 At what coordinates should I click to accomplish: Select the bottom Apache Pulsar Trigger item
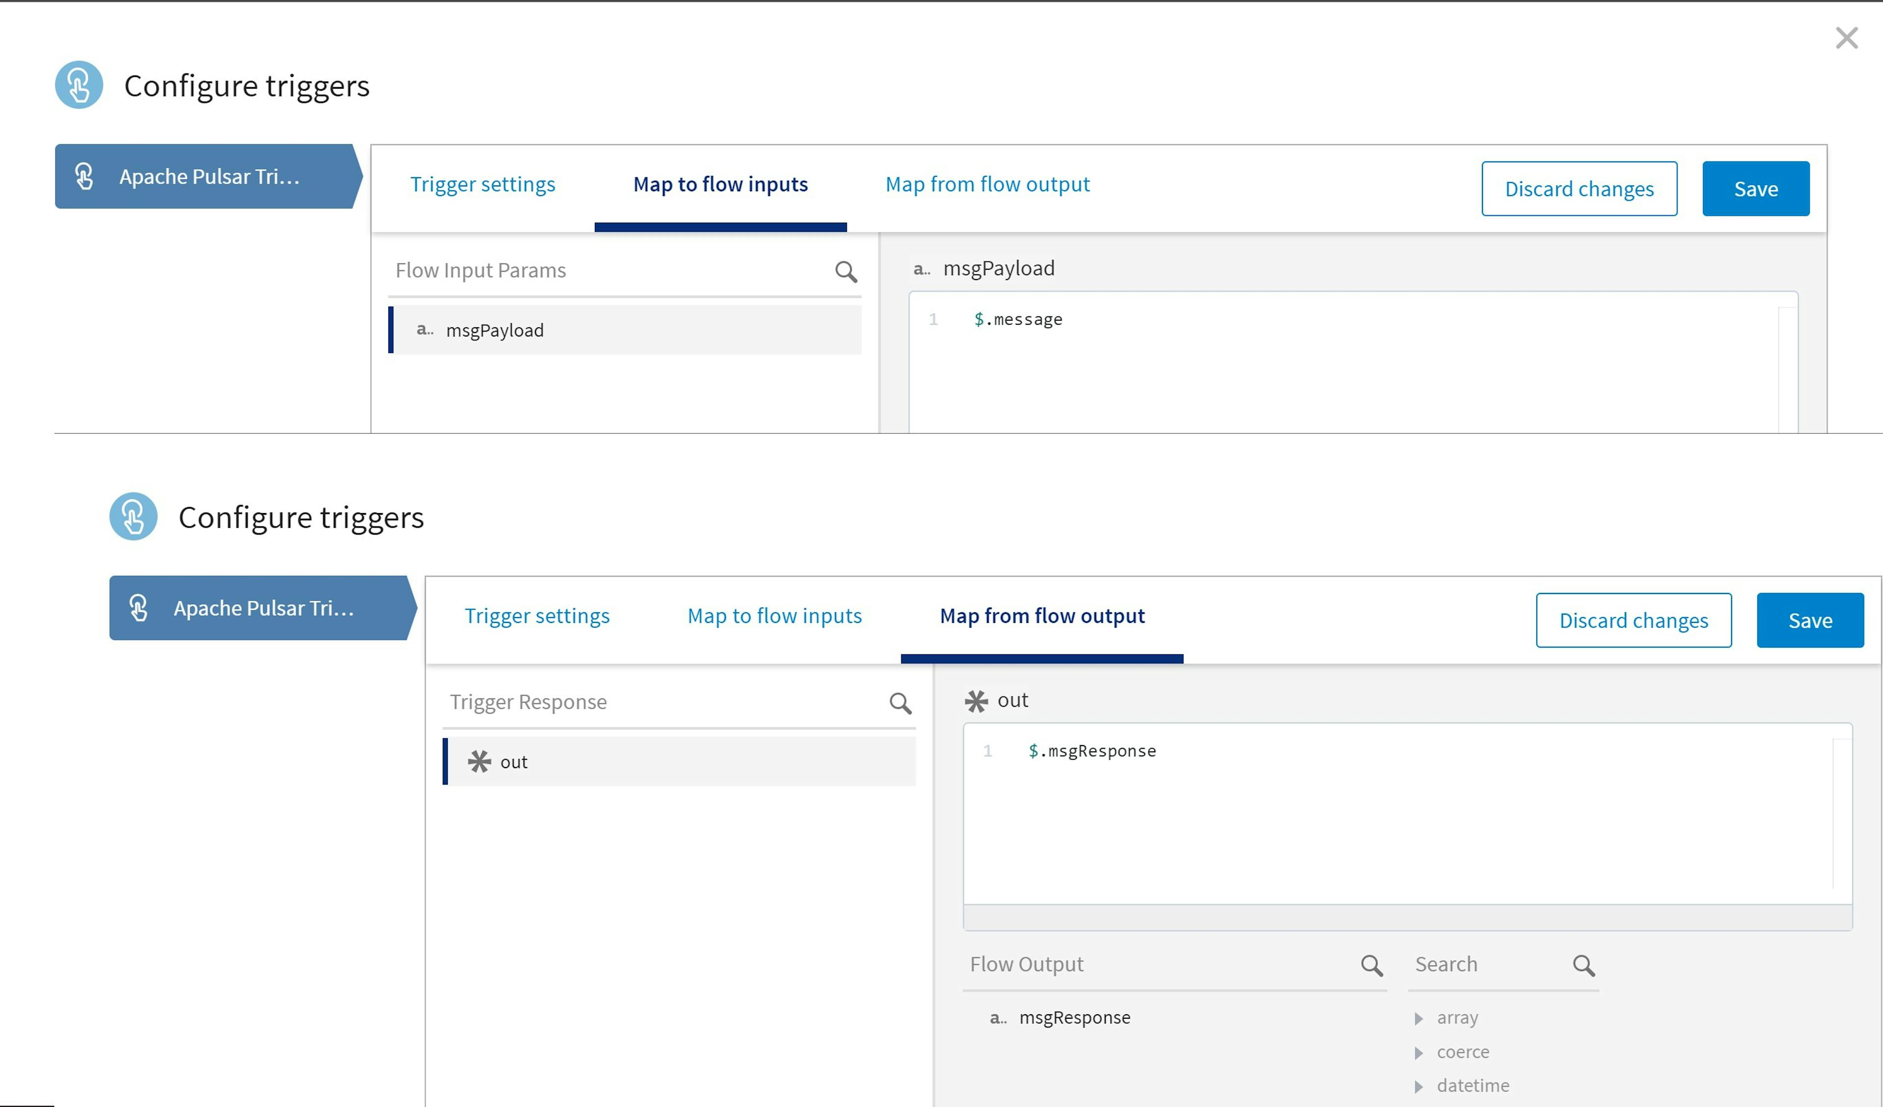tap(263, 608)
